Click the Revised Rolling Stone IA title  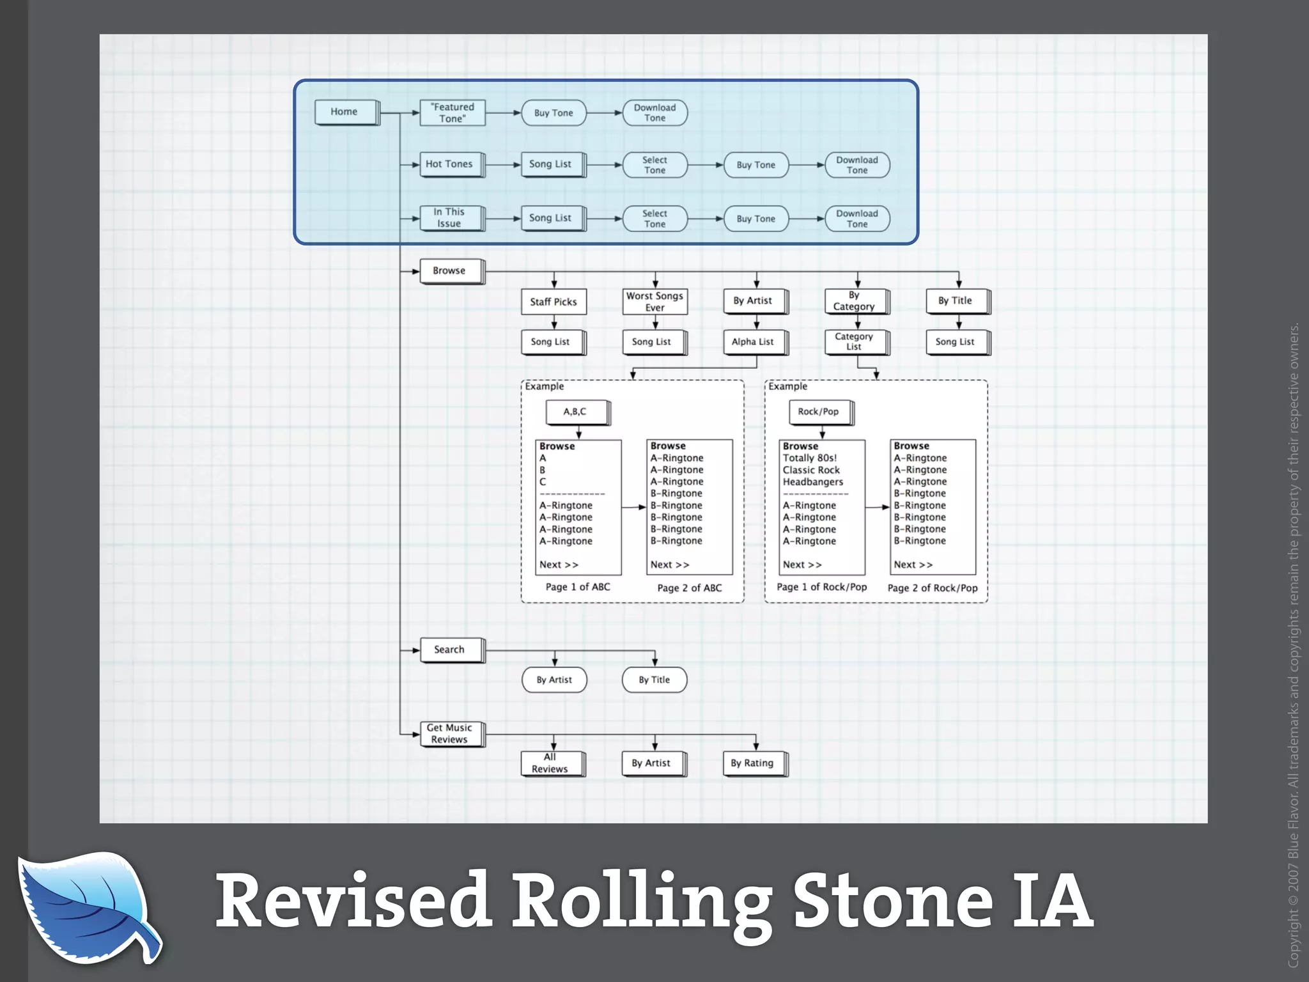pos(654,900)
